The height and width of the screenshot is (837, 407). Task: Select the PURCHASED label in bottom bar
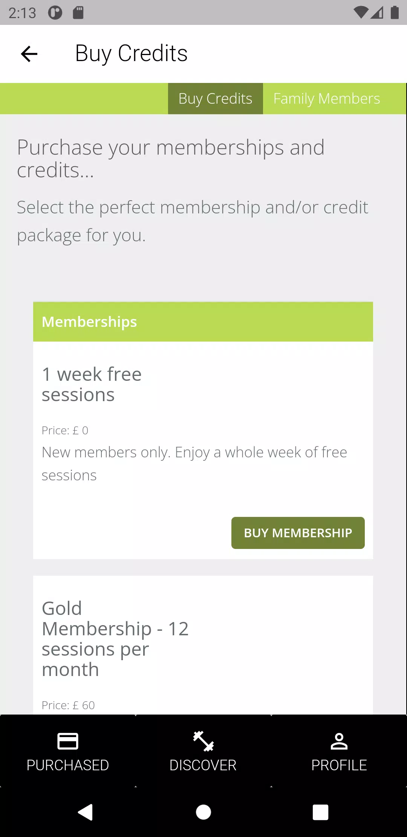click(x=68, y=765)
